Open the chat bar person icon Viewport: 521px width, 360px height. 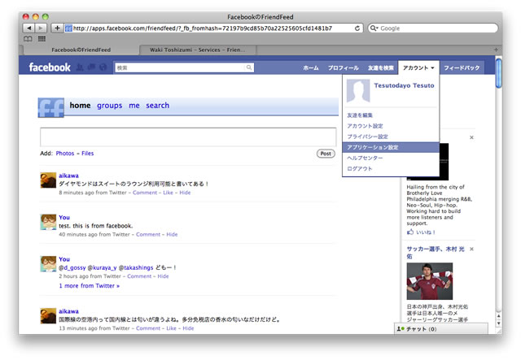pos(401,329)
